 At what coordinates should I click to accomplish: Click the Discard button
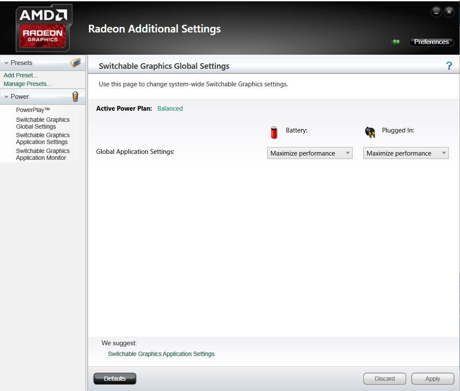[x=385, y=379]
